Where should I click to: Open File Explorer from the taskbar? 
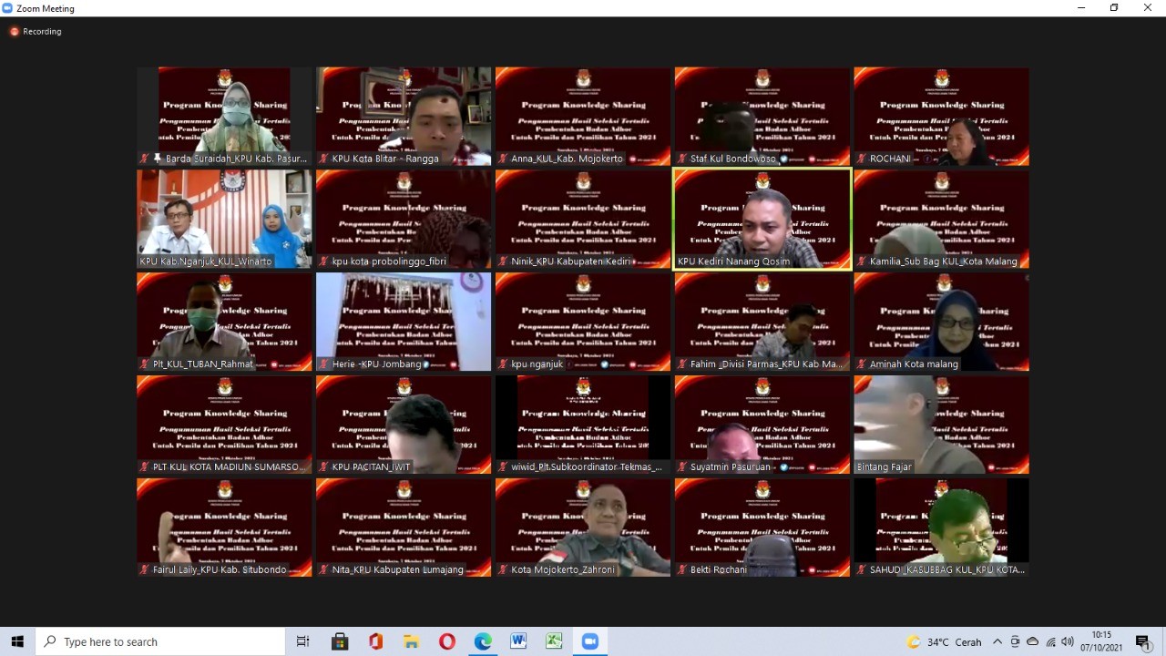click(411, 641)
